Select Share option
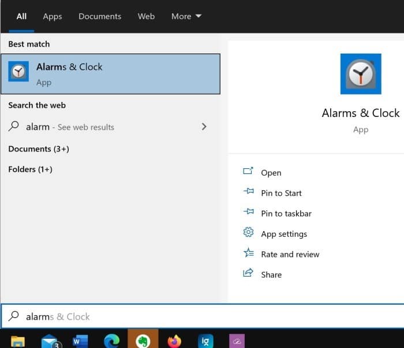The height and width of the screenshot is (348, 404). tap(271, 275)
